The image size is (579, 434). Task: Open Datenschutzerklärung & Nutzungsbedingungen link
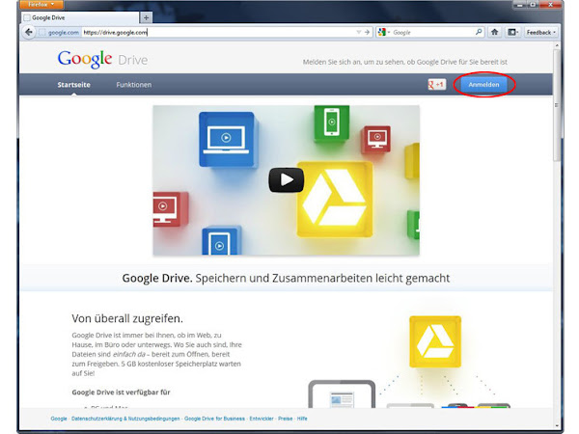click(125, 419)
